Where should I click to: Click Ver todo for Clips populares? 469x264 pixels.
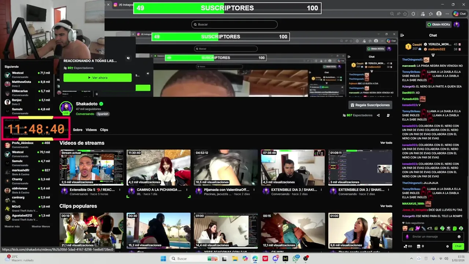(x=386, y=206)
